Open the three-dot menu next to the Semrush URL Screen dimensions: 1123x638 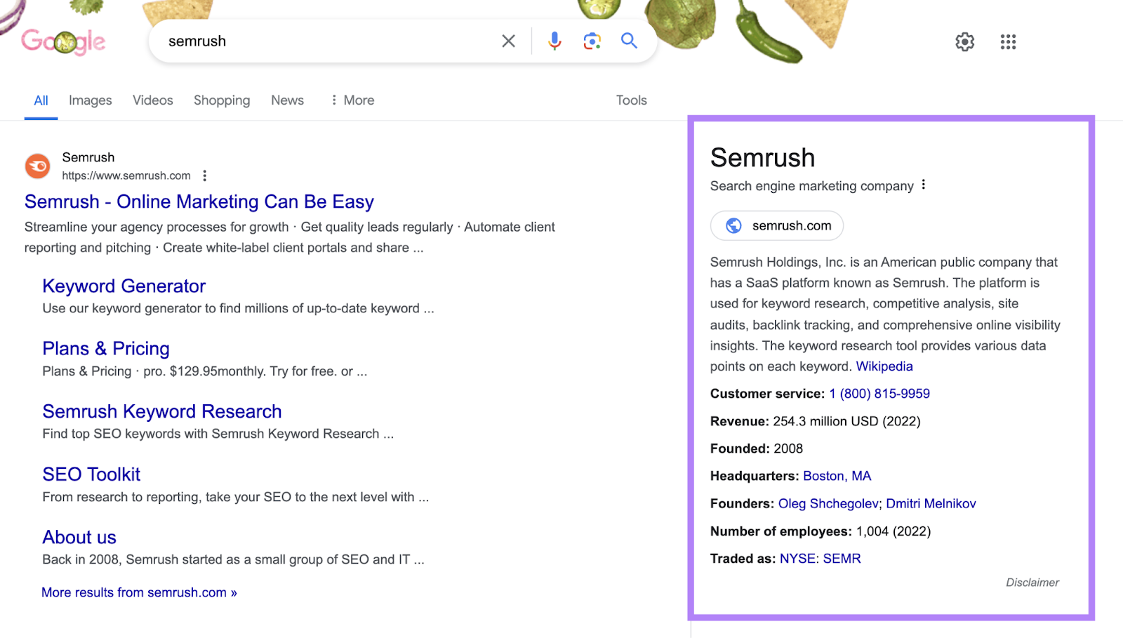point(204,175)
